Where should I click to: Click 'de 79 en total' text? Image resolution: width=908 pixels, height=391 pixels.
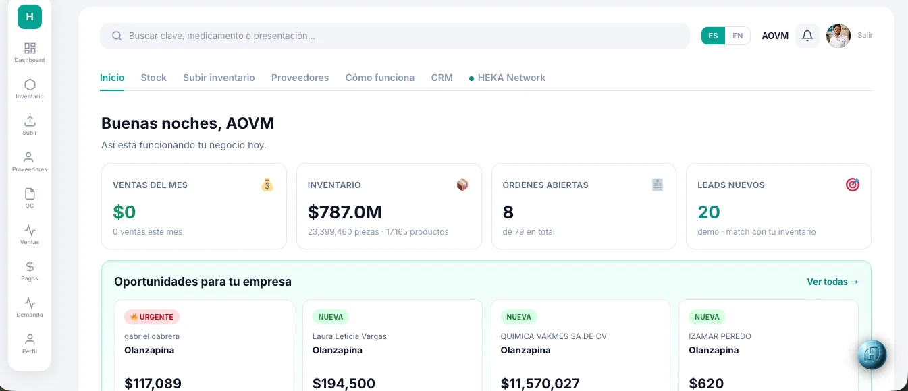(529, 231)
